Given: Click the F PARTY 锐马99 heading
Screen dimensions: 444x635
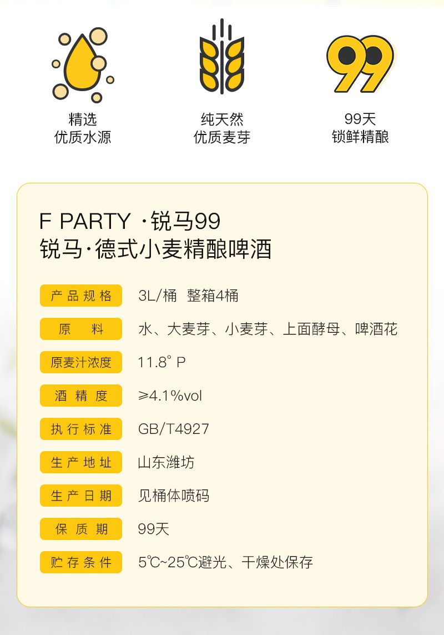Looking at the screenshot, I should pos(130,221).
